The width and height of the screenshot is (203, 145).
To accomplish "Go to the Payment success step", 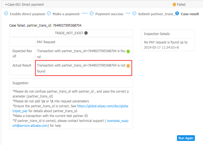I will [109, 14].
